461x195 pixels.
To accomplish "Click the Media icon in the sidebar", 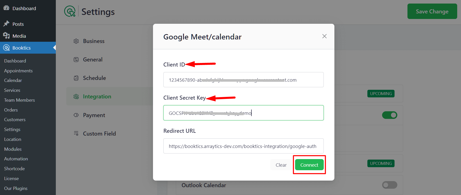I will coord(6,36).
